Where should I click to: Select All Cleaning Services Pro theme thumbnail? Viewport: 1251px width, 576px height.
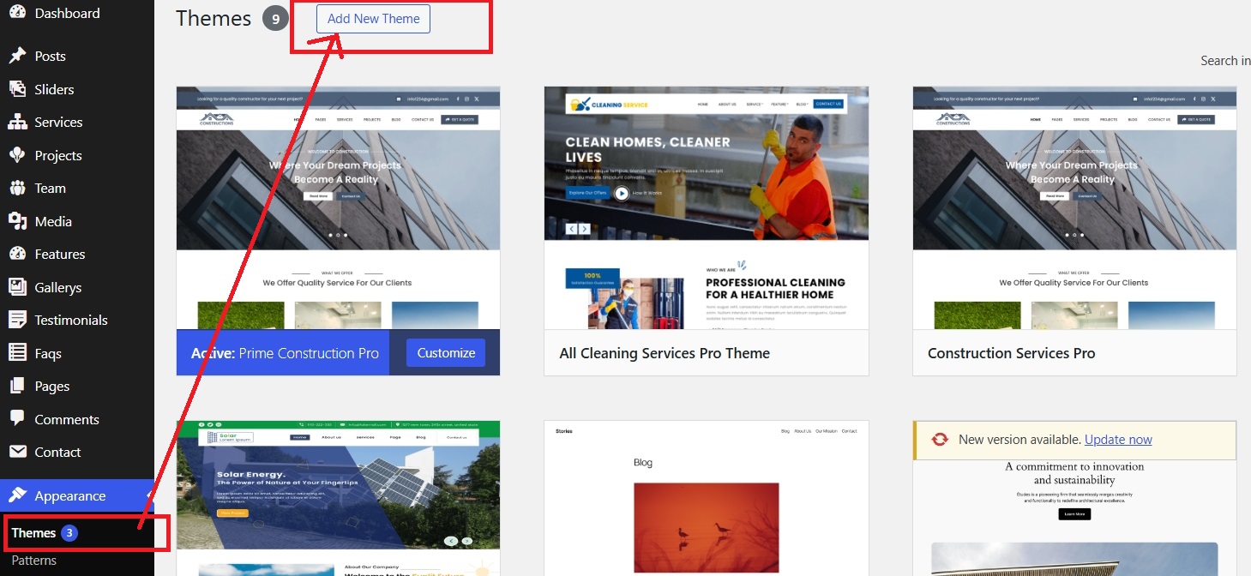coord(706,207)
